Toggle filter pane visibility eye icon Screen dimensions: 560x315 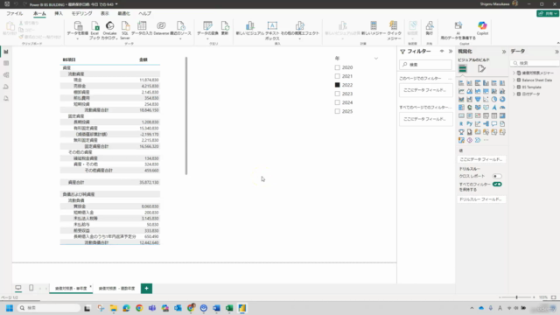(x=442, y=52)
